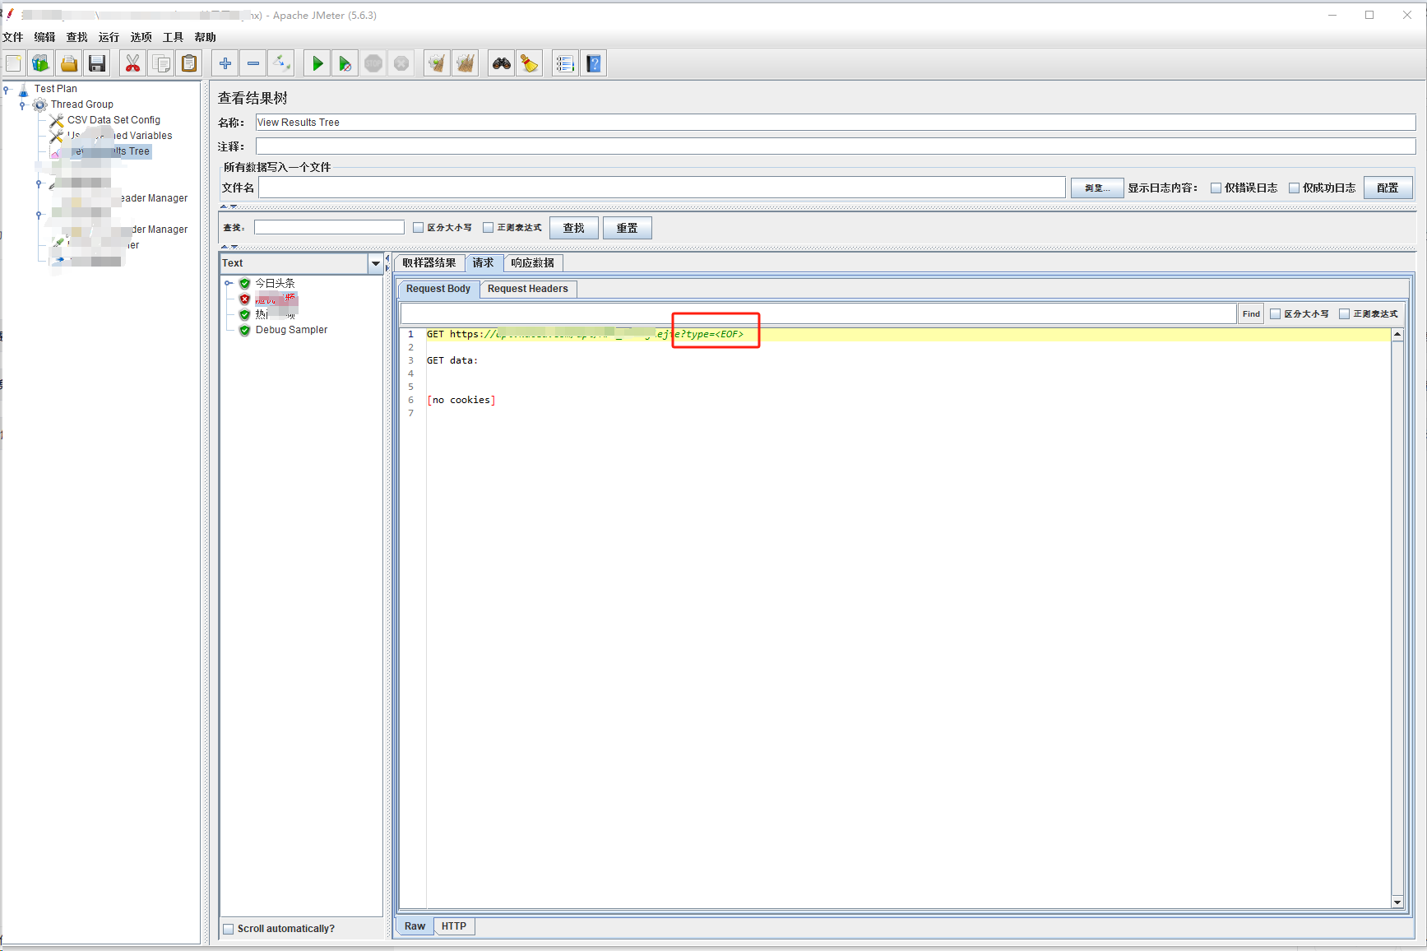This screenshot has height=951, width=1427.
Task: Switch to the Request Headers tab
Action: coord(527,289)
